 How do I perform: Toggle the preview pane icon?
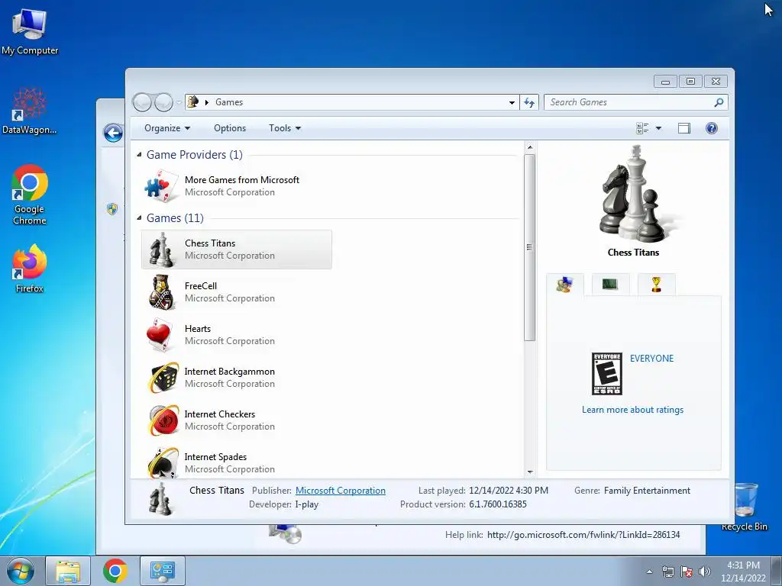(x=683, y=128)
